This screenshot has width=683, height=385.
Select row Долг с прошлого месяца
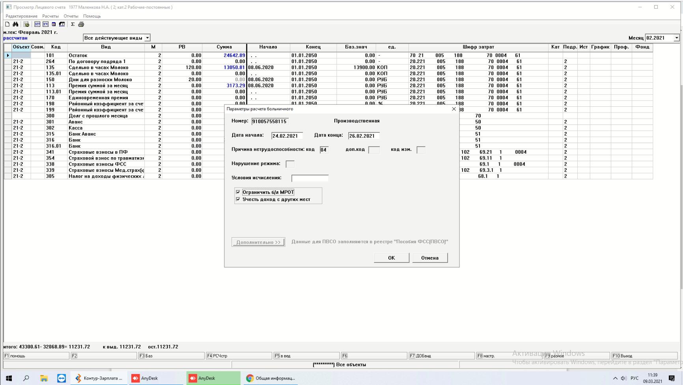[x=114, y=116]
